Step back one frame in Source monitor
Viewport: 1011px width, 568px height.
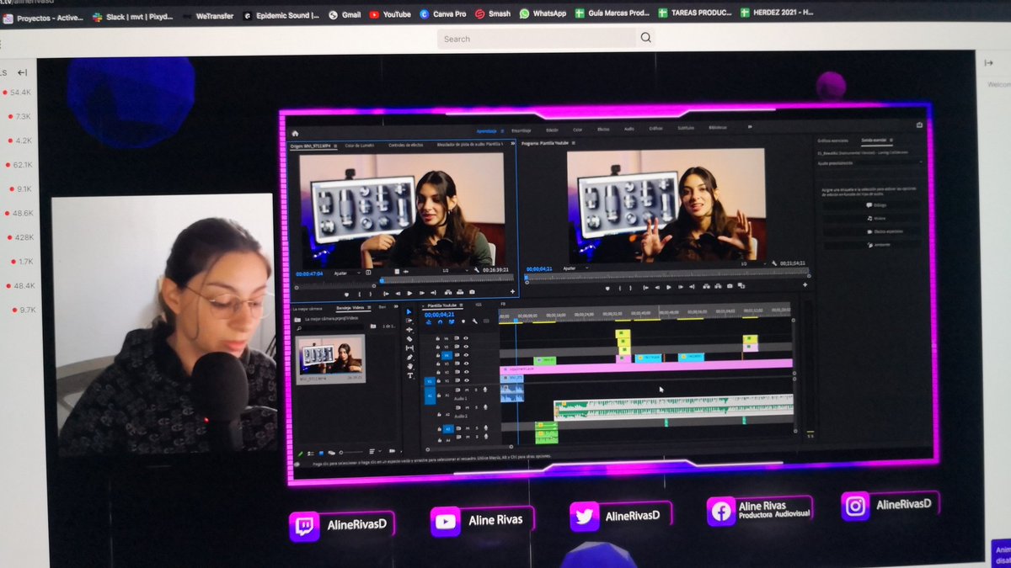coord(398,294)
